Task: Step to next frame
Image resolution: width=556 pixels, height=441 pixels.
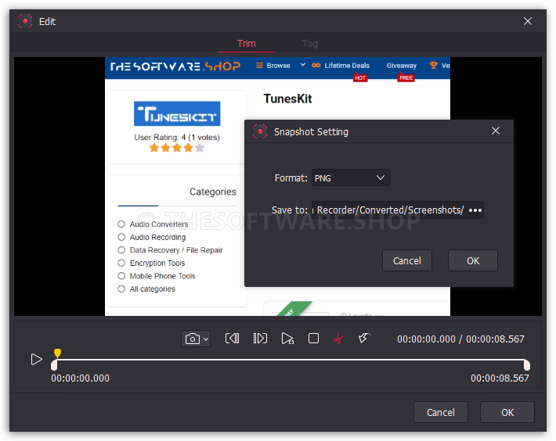Action: click(x=260, y=339)
